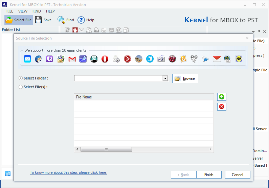Click the Netscape 'N' globe icon

(x=94, y=59)
